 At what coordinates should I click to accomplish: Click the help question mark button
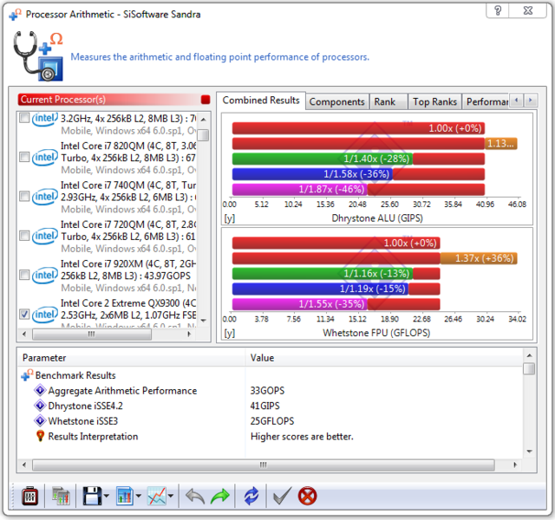(498, 10)
